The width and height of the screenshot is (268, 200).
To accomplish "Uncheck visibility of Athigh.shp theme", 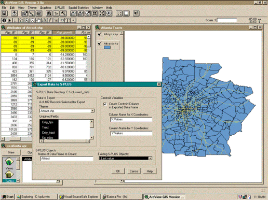I will [x=100, y=34].
